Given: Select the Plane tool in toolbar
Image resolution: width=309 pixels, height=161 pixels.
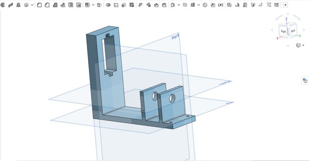Looking at the screenshot, I should pyautogui.click(x=185, y=5).
